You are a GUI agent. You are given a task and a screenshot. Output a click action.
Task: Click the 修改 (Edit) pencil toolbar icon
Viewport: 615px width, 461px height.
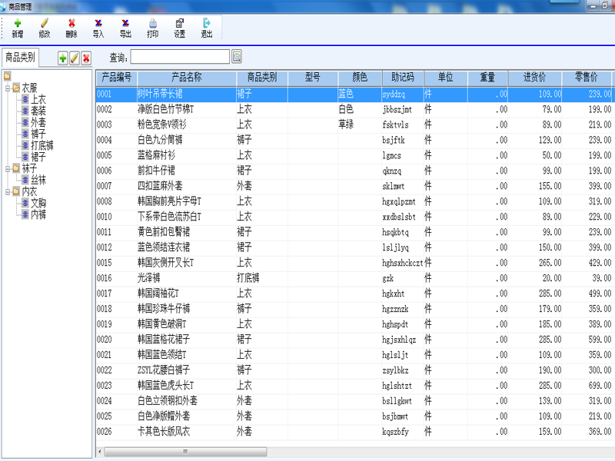pyautogui.click(x=44, y=28)
